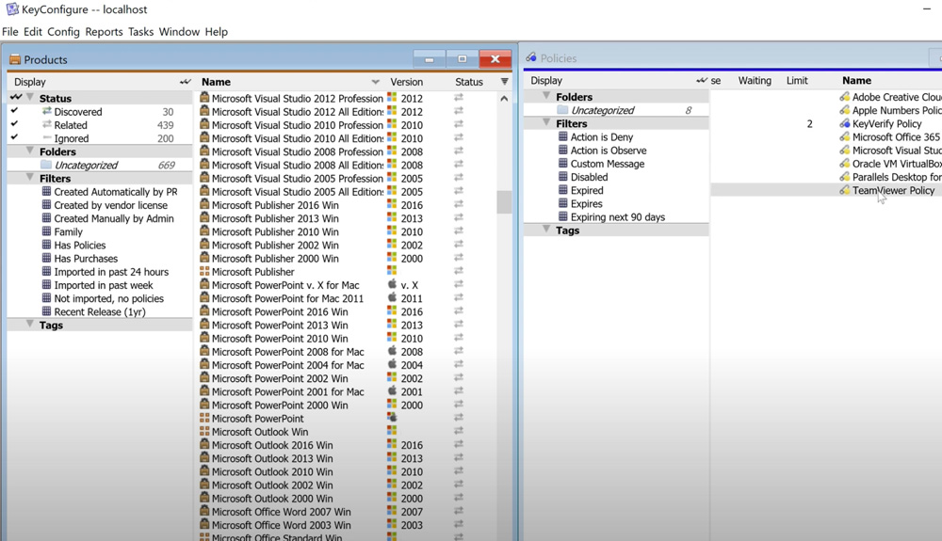Click Windows platform icon for Publisher 2016 Win
This screenshot has width=942, height=541.
tap(392, 205)
